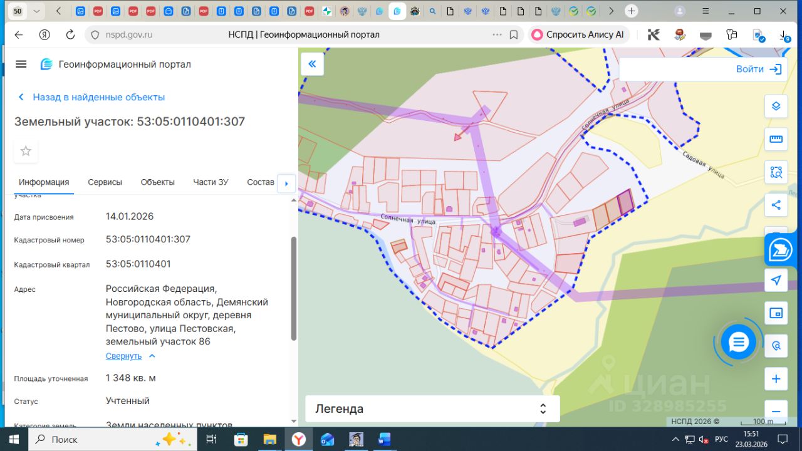Open the Объекты tab
Screen dimensions: 802x451
tap(157, 182)
